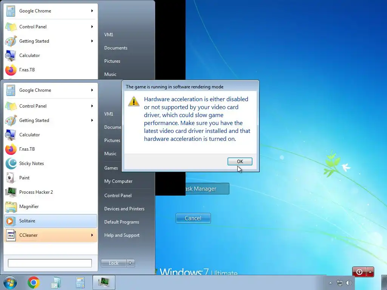Open Games in the start menu right pane
Viewport: 387px width, 290px height.
point(111,168)
